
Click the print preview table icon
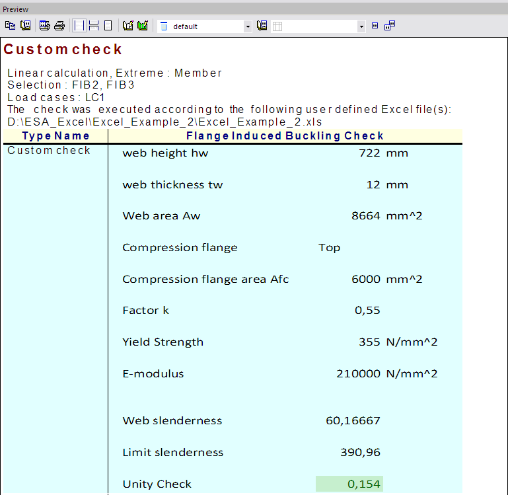point(44,26)
